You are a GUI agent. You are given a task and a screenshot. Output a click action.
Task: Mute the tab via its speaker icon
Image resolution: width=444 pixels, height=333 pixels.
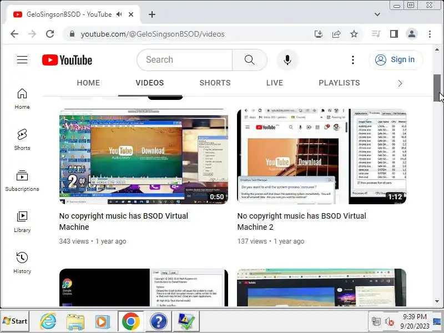119,14
